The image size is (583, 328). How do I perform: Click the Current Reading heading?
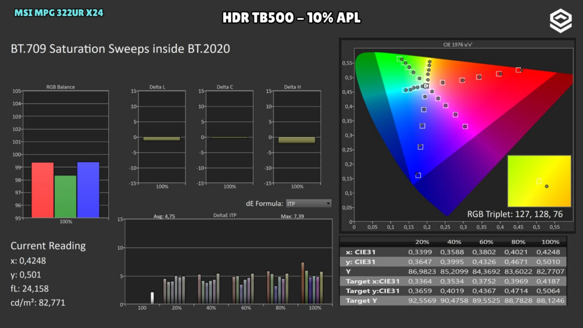click(x=48, y=246)
